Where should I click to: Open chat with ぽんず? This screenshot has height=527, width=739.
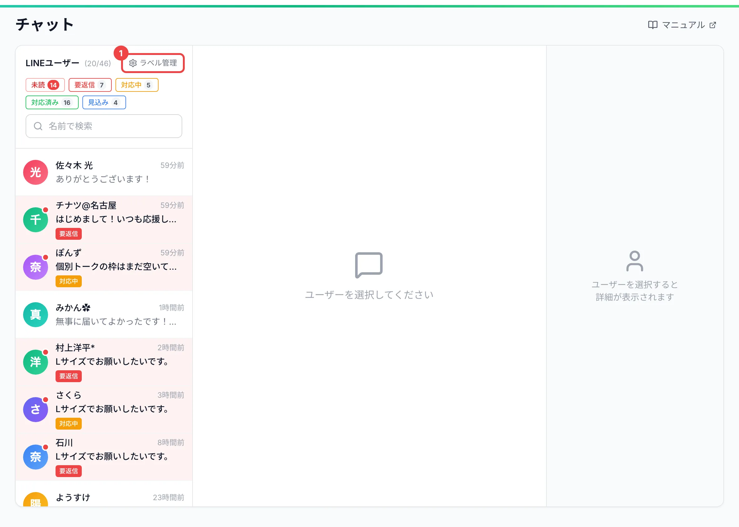click(104, 267)
